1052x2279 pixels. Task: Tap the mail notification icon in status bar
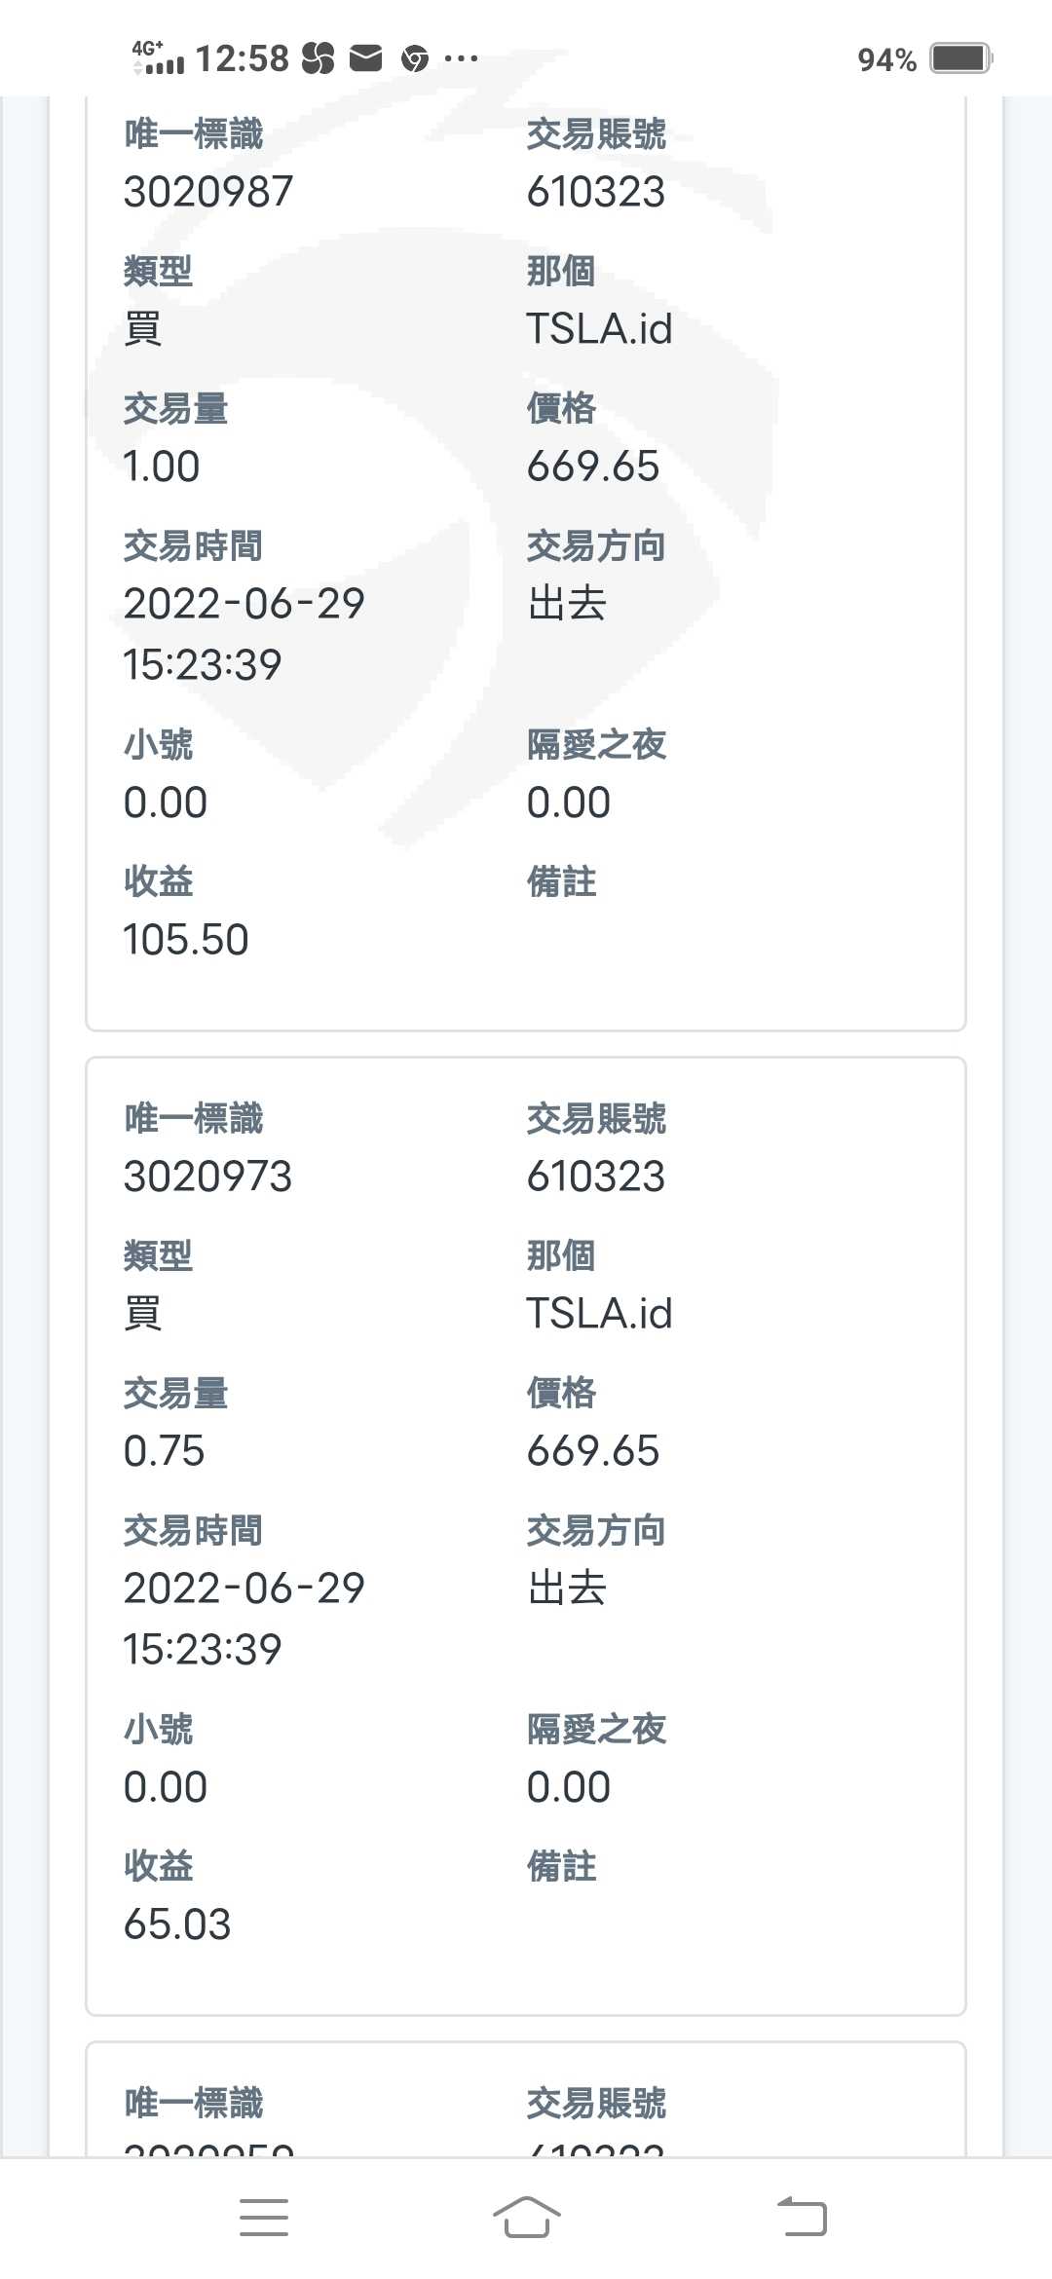365,59
